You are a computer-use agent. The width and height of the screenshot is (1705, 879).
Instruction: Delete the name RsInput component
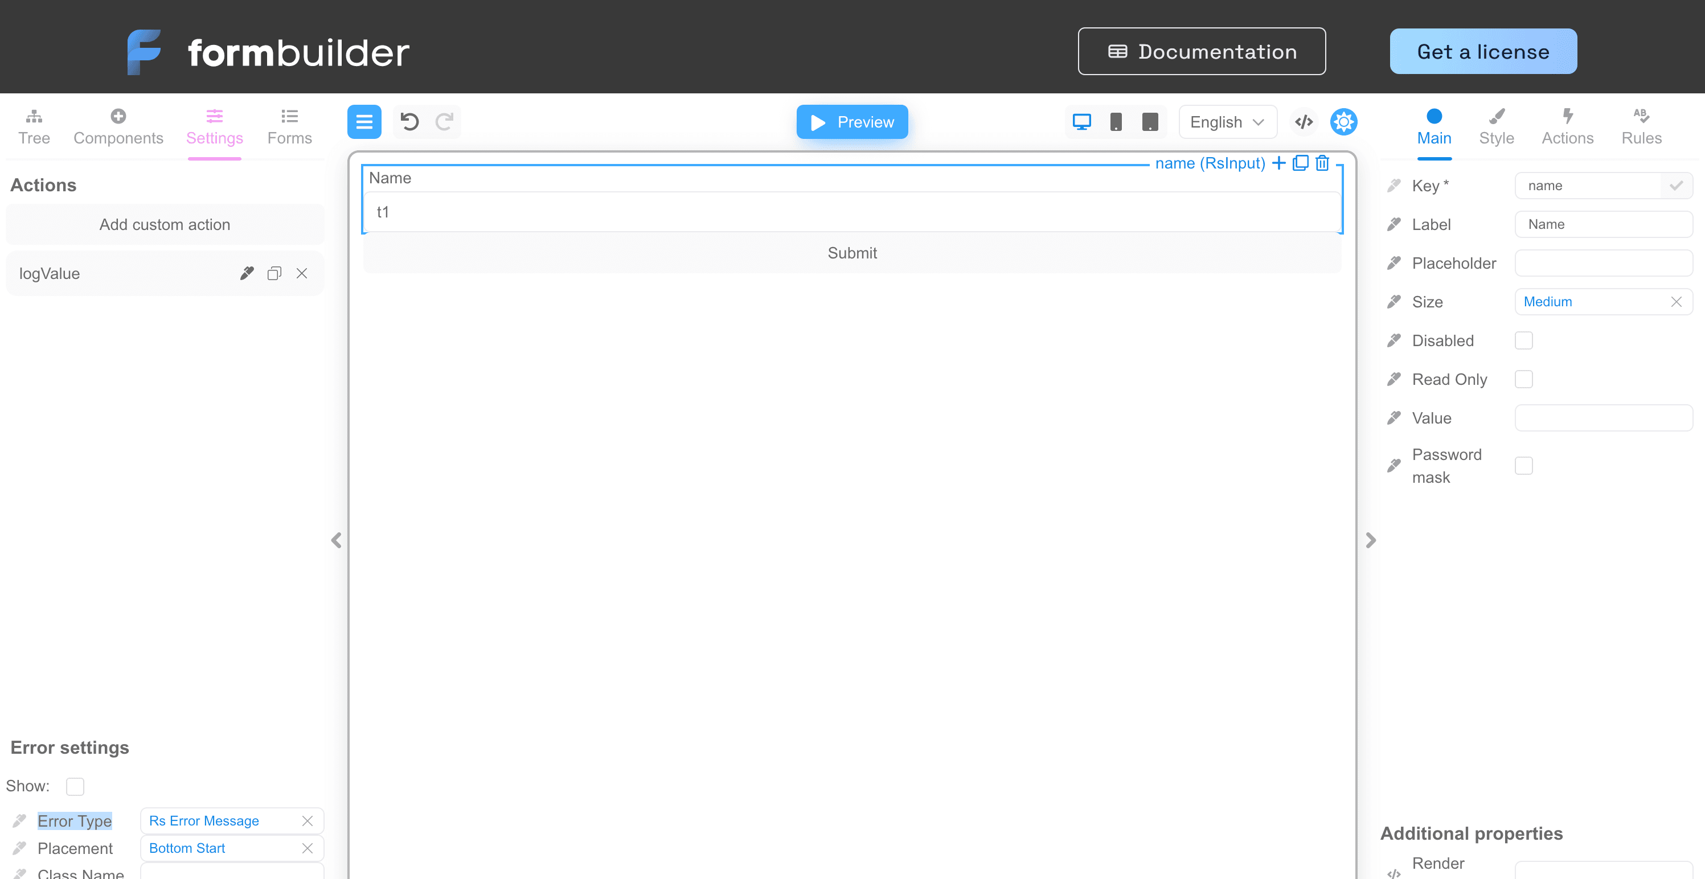[1322, 163]
